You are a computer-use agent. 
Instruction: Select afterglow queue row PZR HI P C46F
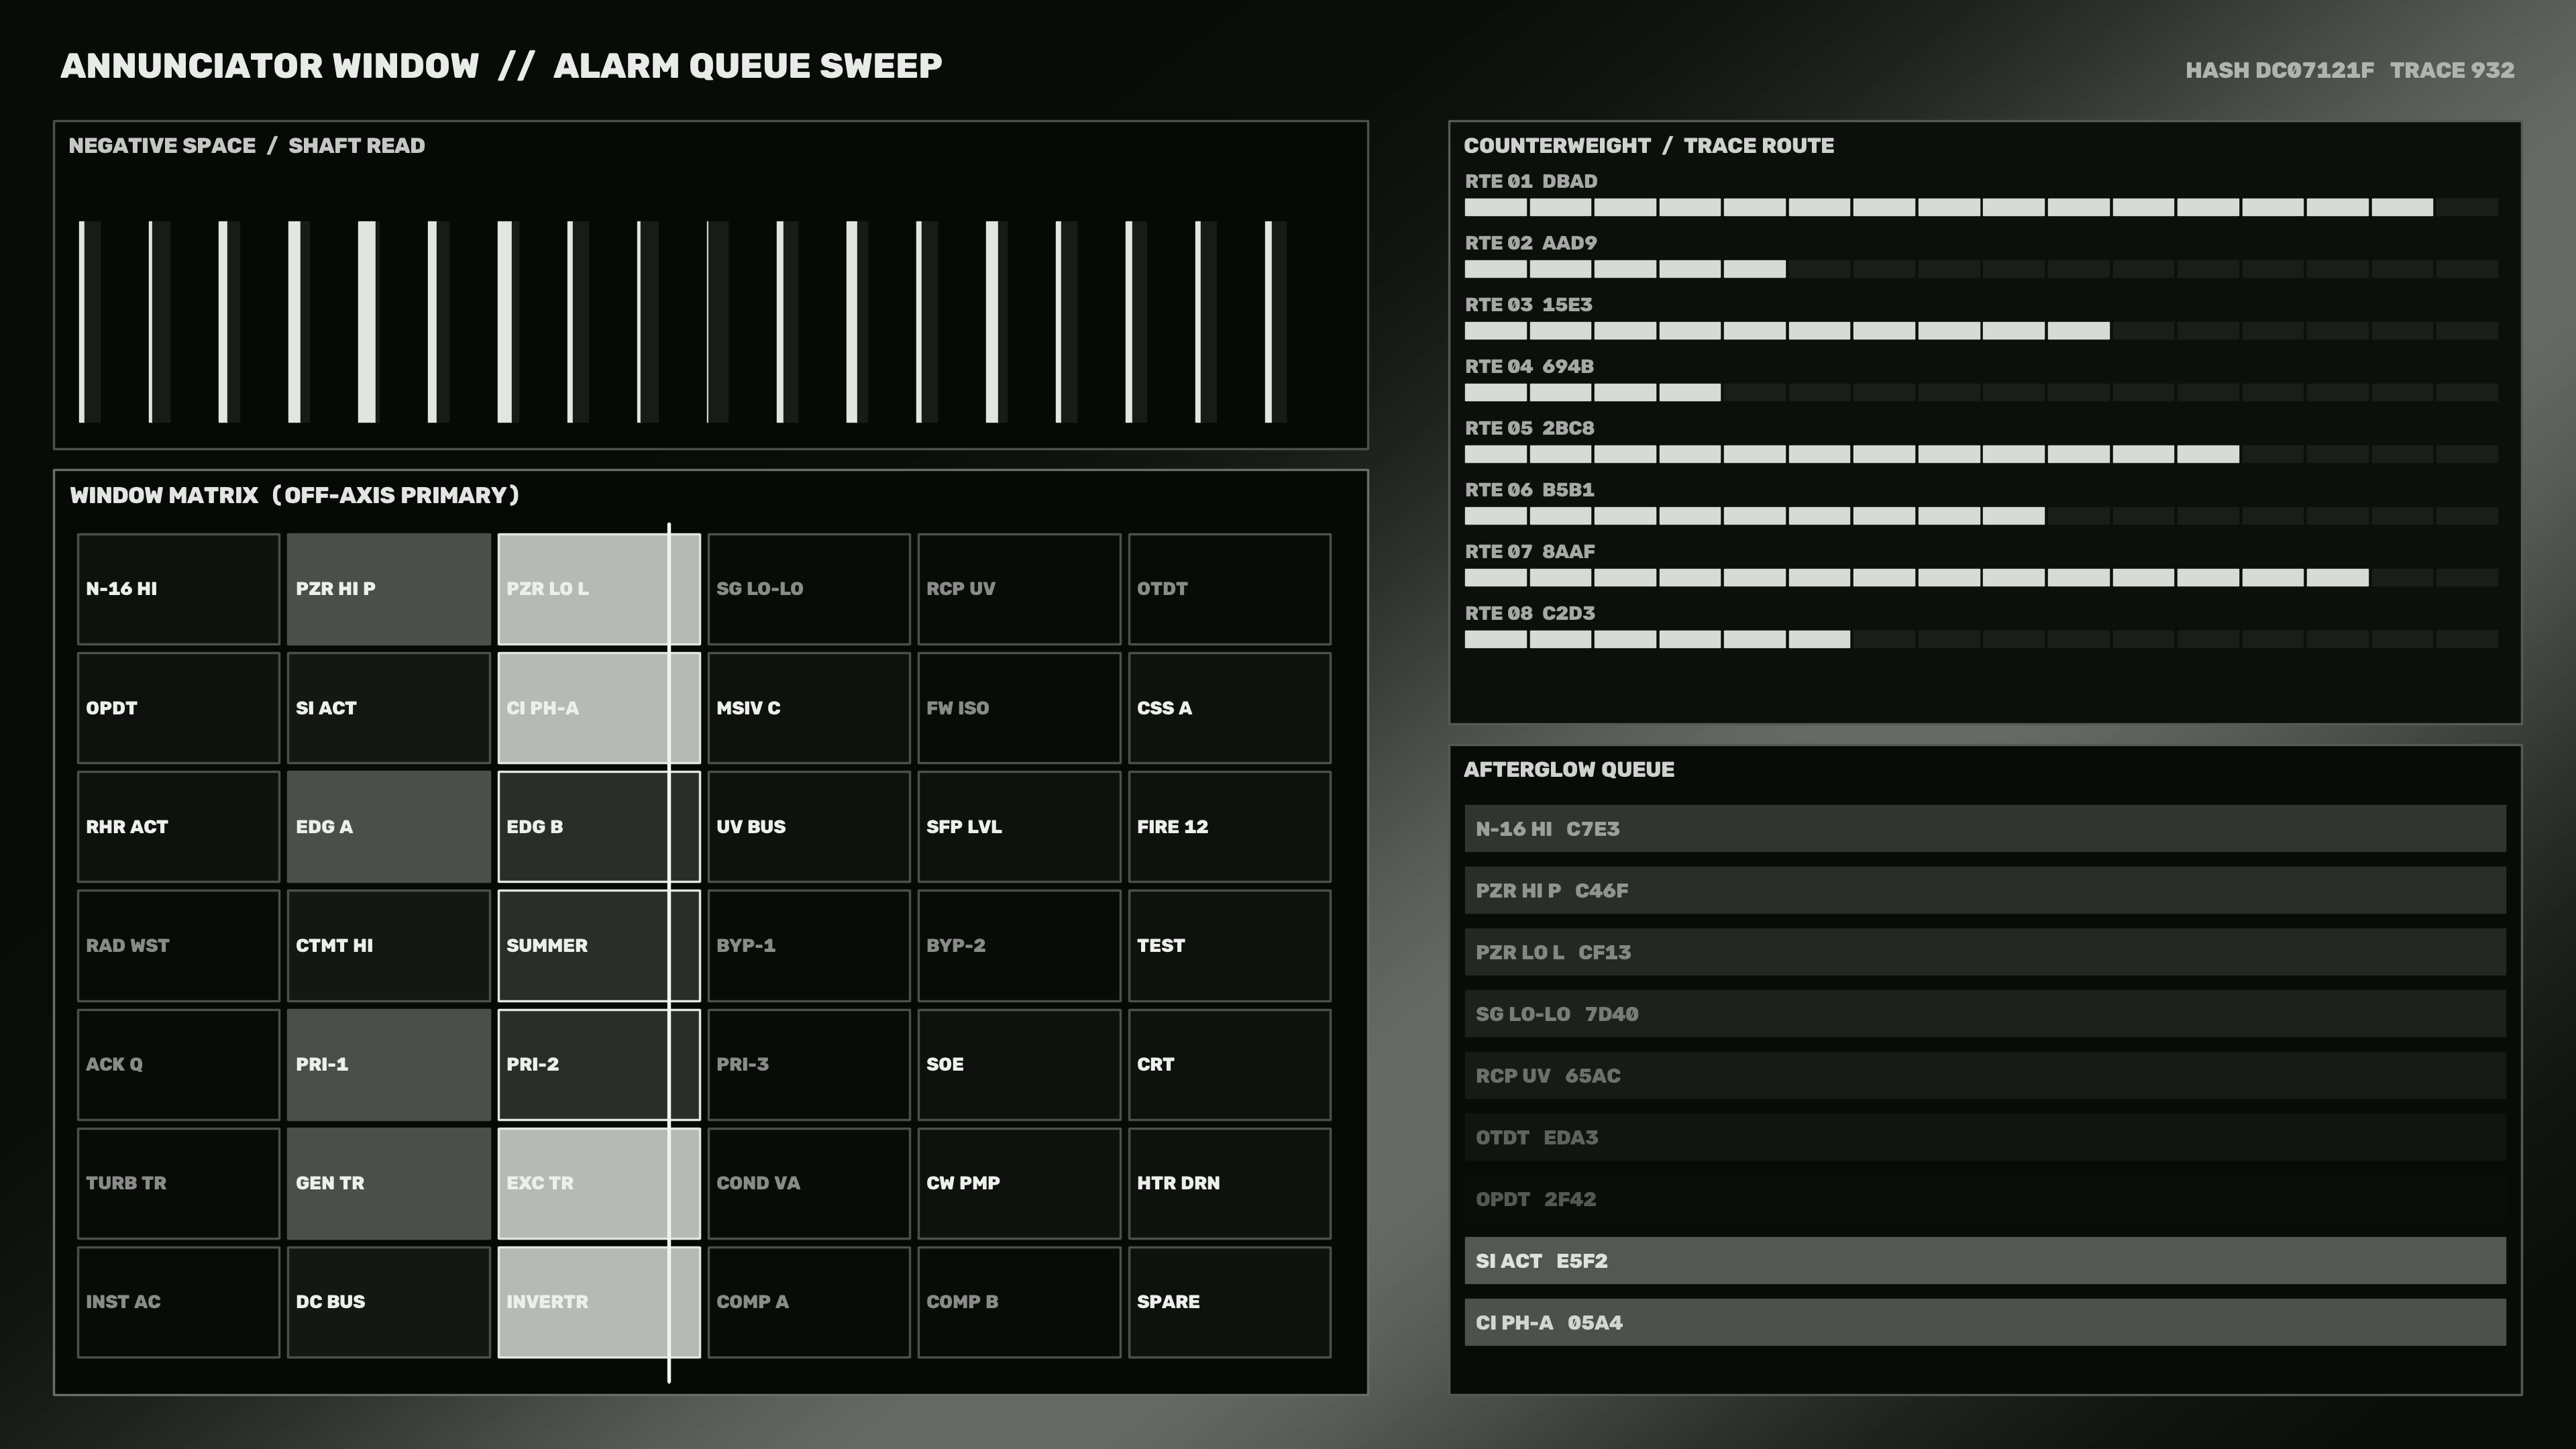(1985, 891)
